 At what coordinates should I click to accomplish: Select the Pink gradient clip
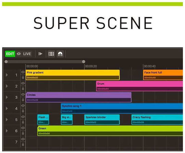tap(73, 75)
